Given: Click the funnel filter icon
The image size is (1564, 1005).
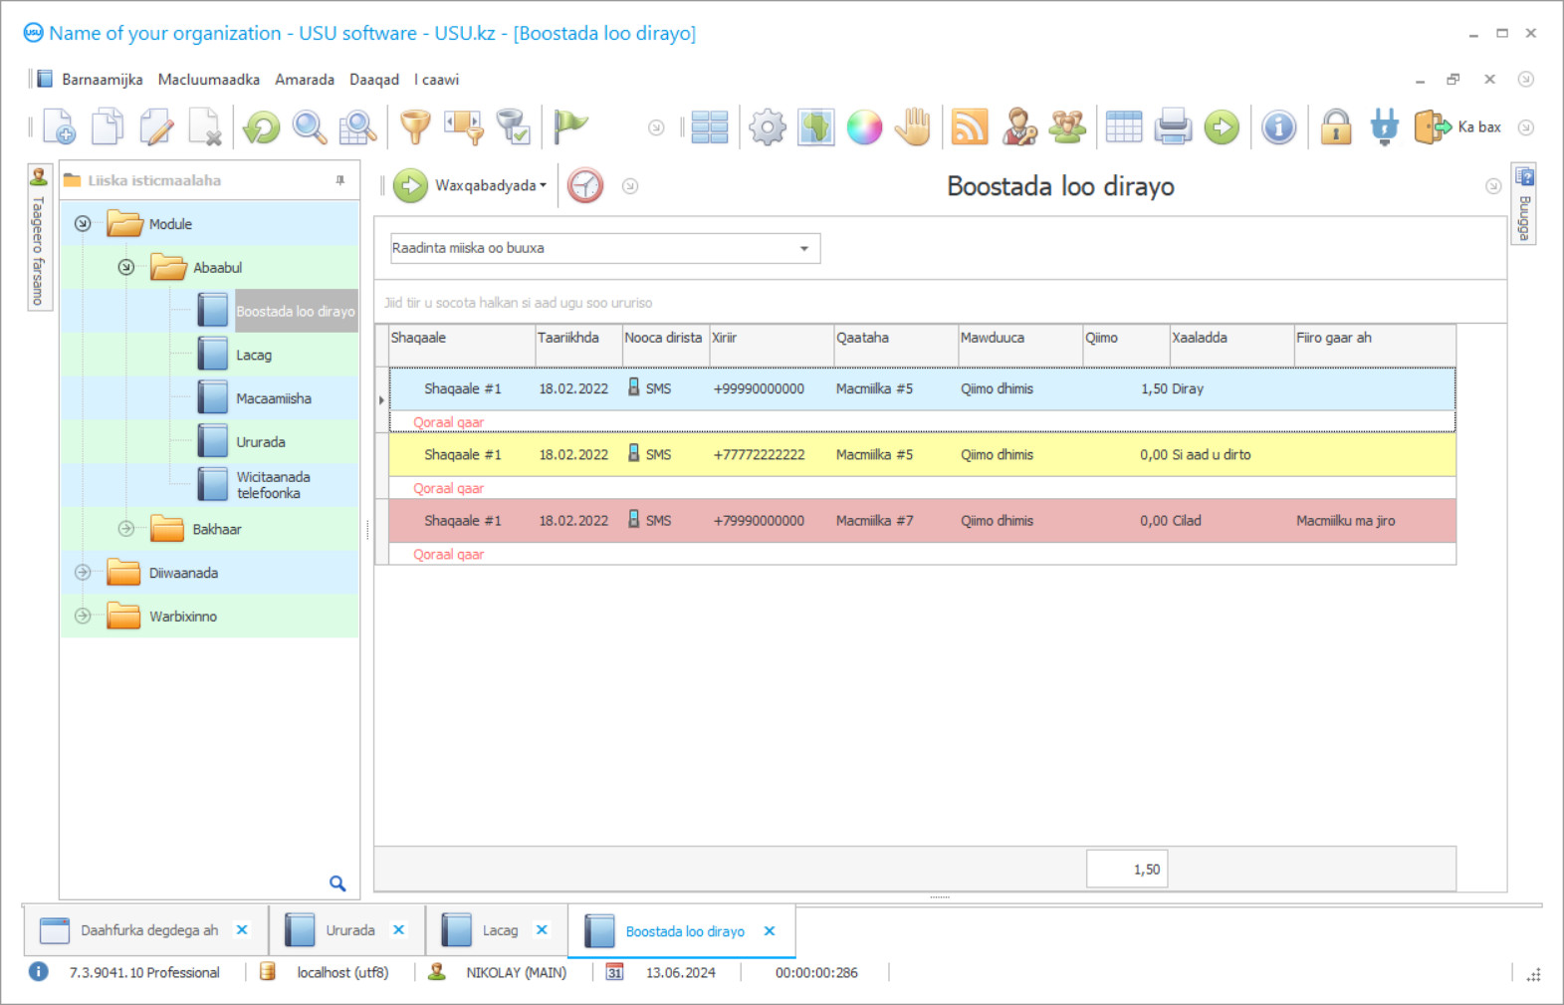Looking at the screenshot, I should pos(415,127).
